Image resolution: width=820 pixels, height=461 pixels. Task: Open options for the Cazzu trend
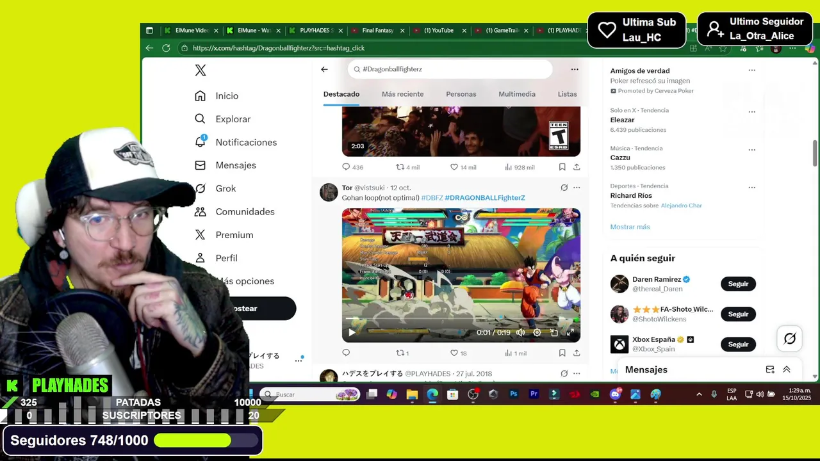(752, 150)
